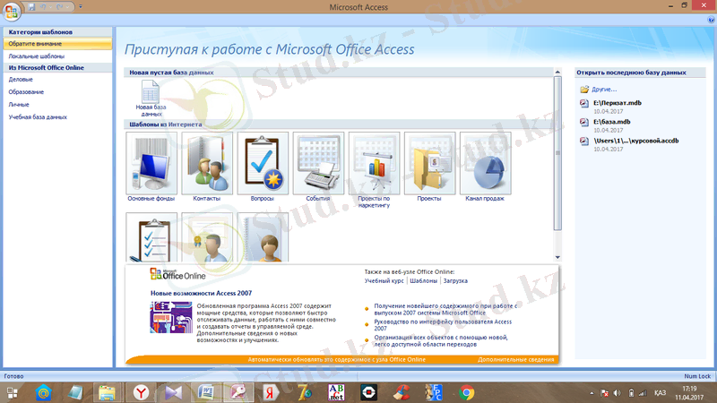Create a new blank database (Новая база данных)

[151, 97]
